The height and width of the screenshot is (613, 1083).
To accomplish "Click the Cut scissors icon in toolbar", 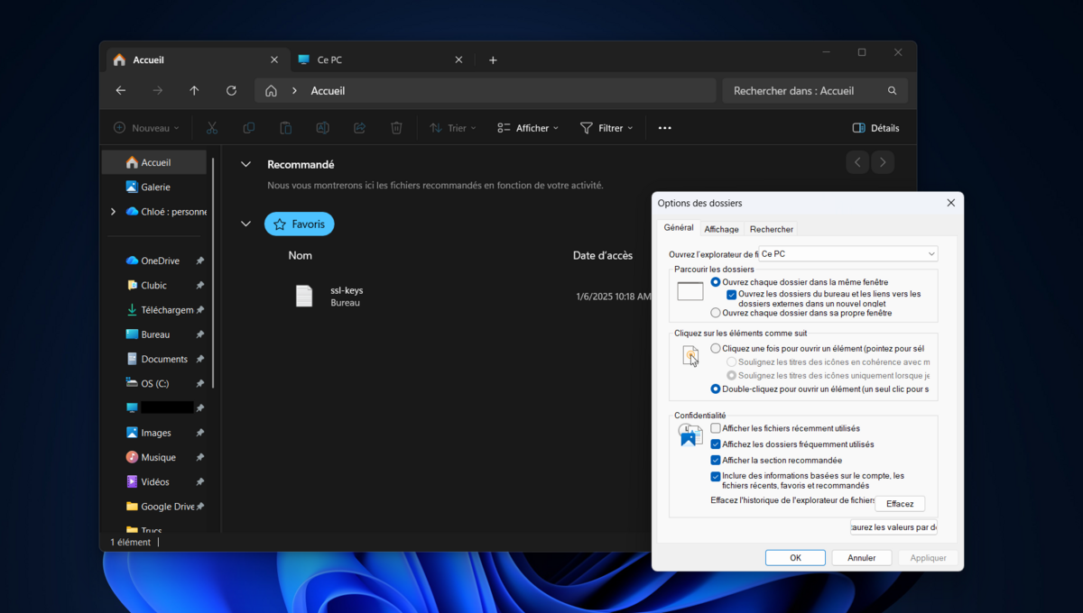I will pos(212,128).
